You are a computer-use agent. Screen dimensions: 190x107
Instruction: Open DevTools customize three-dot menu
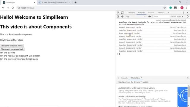[183, 12]
